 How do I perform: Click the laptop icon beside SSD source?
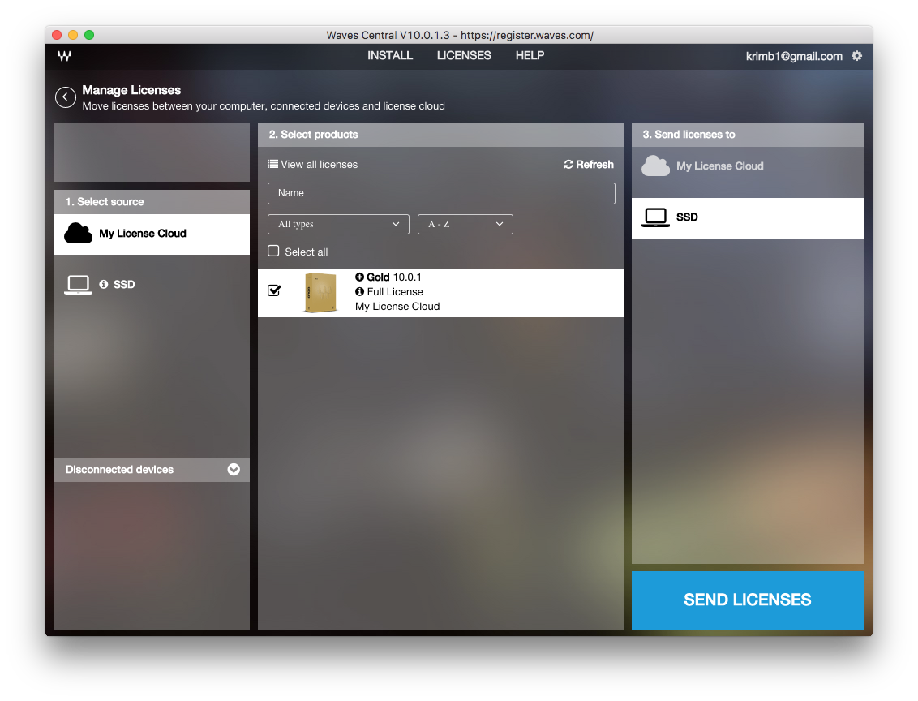[x=78, y=285]
